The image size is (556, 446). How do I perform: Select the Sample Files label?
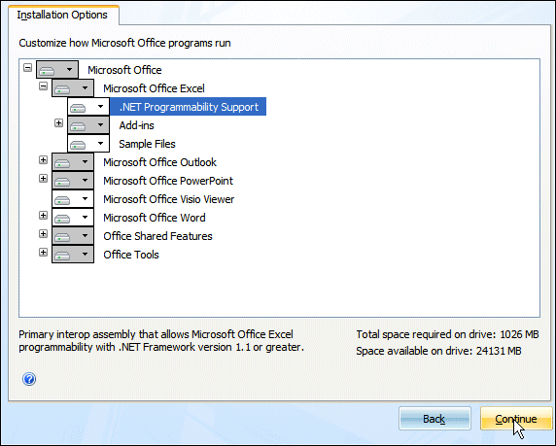pyautogui.click(x=147, y=144)
